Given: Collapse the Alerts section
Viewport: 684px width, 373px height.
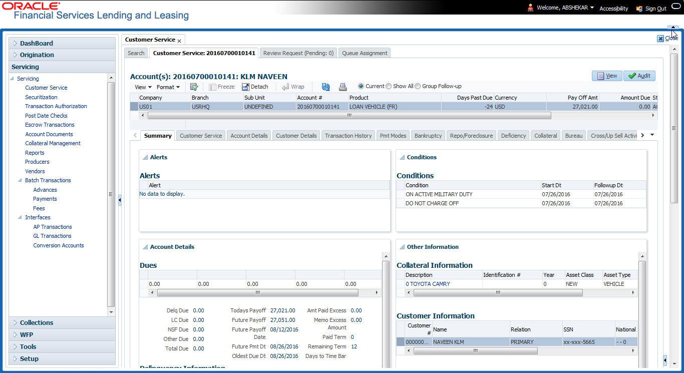Looking at the screenshot, I should pos(145,157).
